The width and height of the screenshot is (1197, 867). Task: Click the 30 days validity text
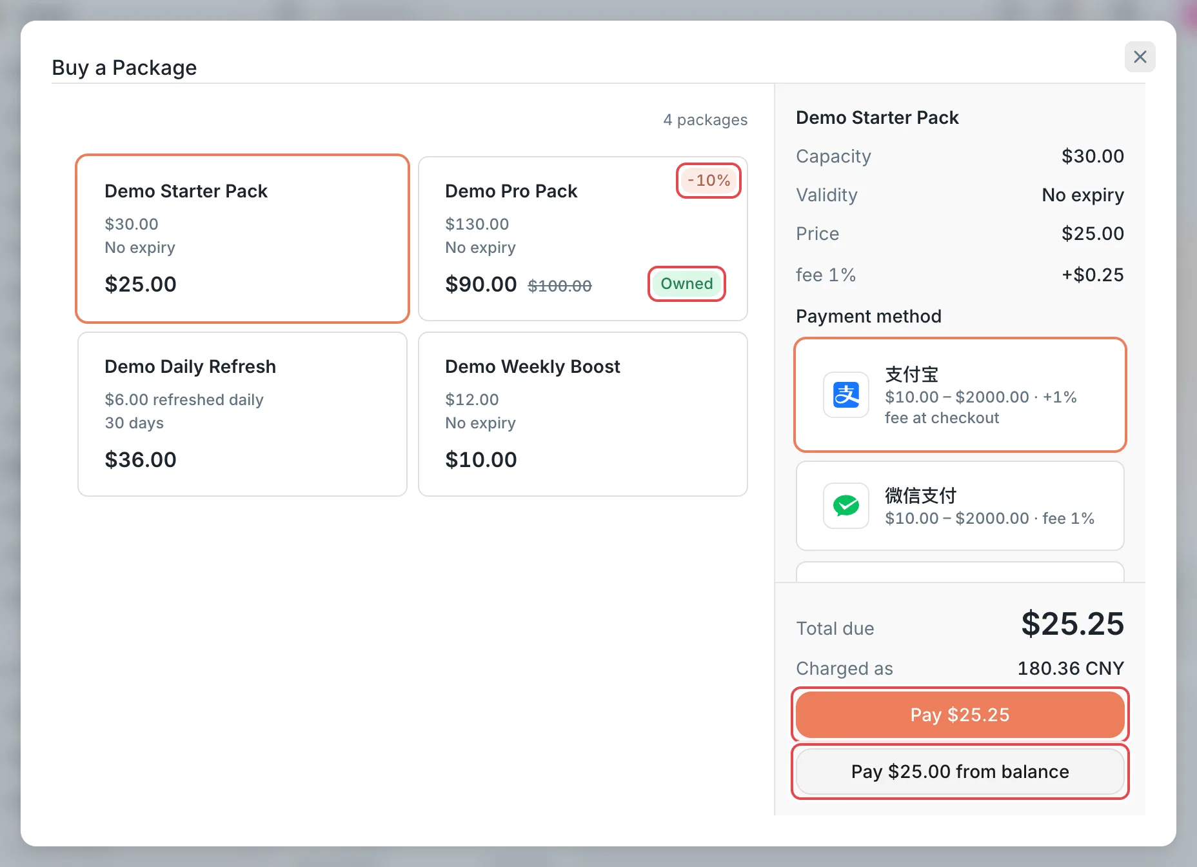(x=134, y=423)
